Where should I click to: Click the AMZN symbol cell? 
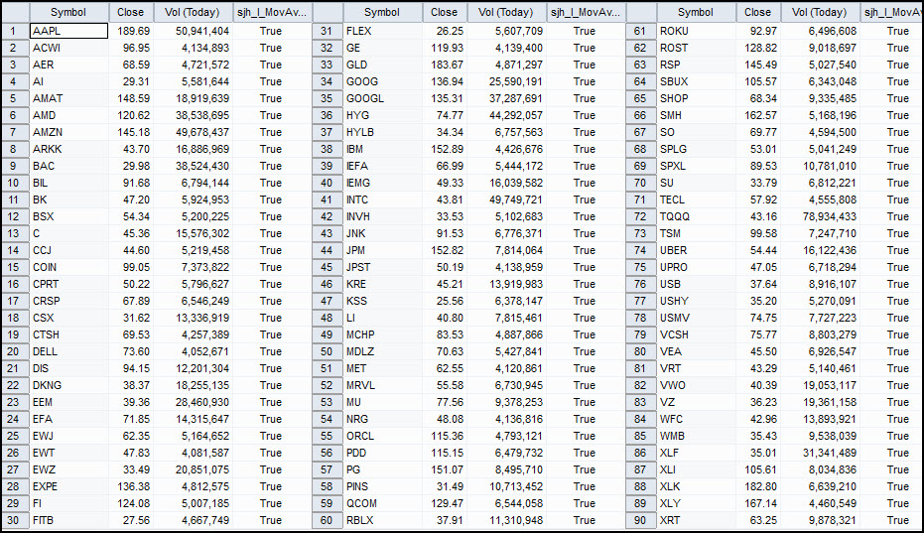(x=68, y=132)
